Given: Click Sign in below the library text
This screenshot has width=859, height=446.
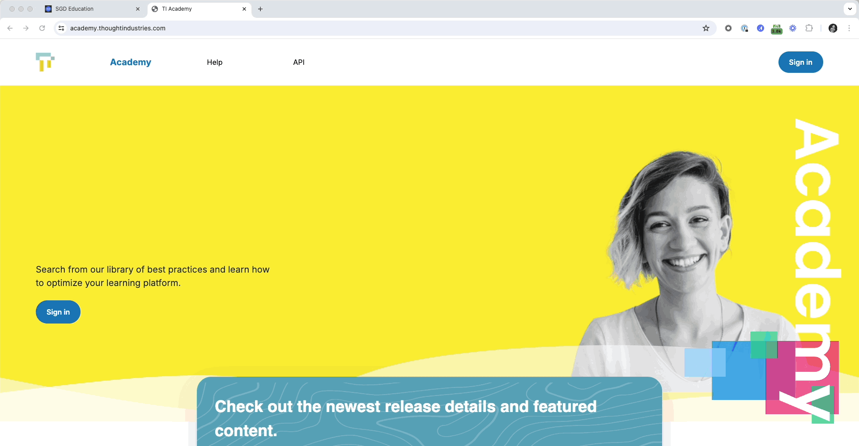Looking at the screenshot, I should point(58,312).
